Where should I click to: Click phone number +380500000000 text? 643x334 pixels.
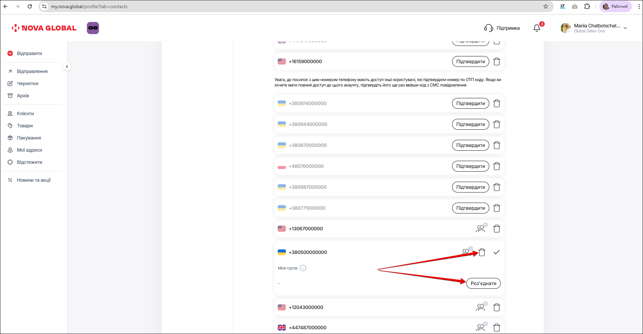tap(308, 252)
